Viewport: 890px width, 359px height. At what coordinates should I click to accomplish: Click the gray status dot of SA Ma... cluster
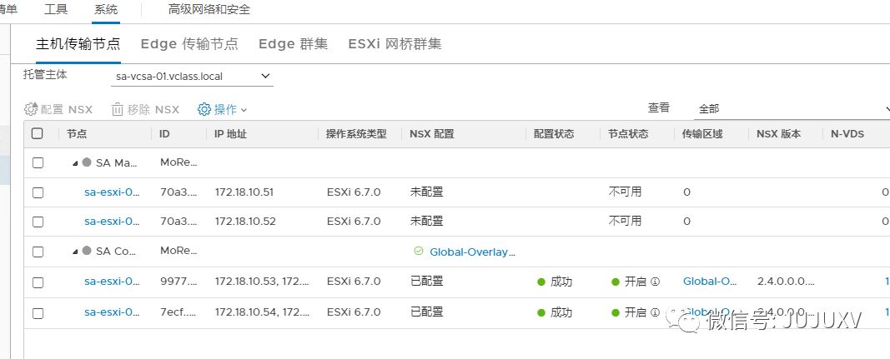[87, 163]
